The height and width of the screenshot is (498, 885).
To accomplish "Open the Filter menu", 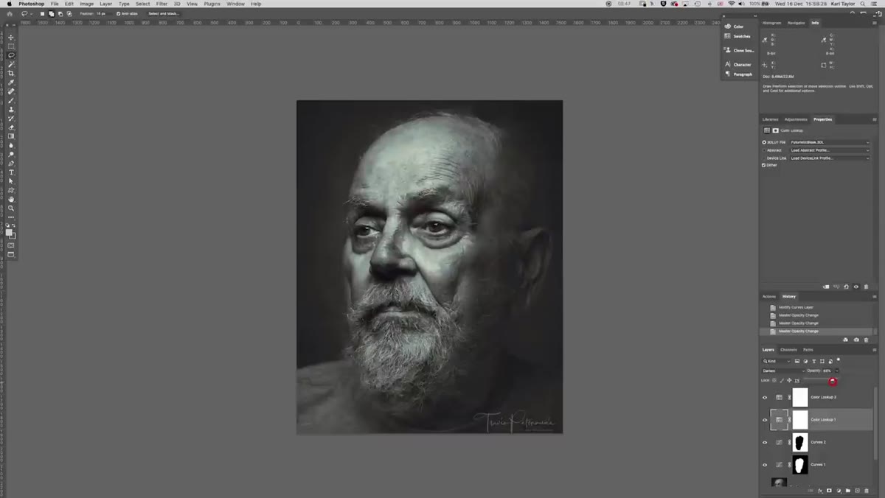I will [162, 4].
